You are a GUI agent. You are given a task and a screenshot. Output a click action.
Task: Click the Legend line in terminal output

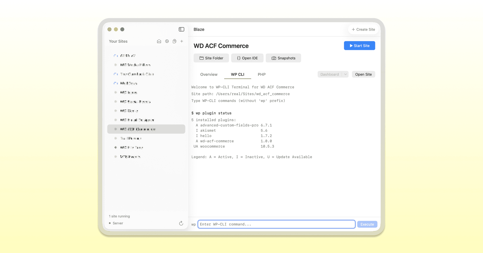[x=252, y=157]
